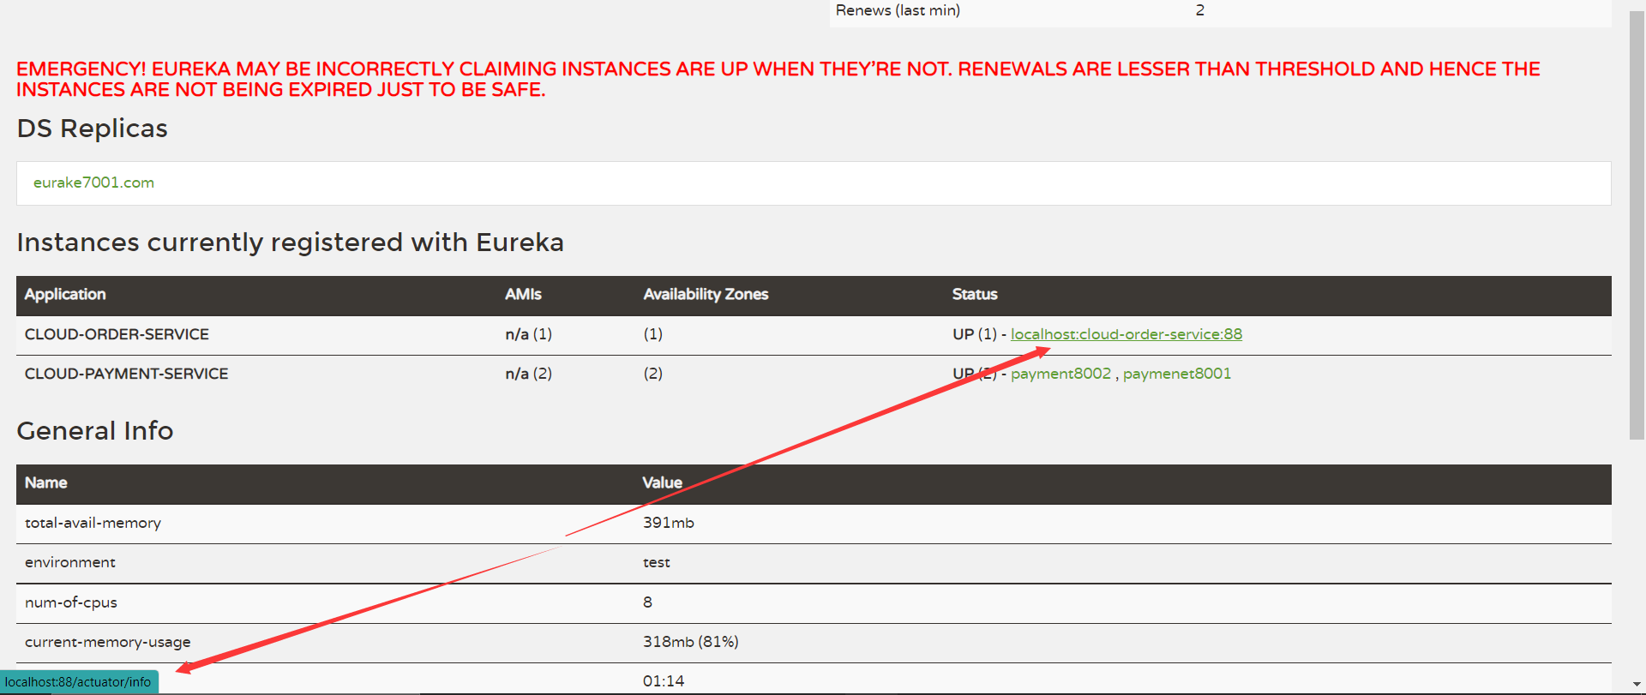Click the scrollbar down arrow
Viewport: 1646px width, 695px height.
click(1637, 686)
